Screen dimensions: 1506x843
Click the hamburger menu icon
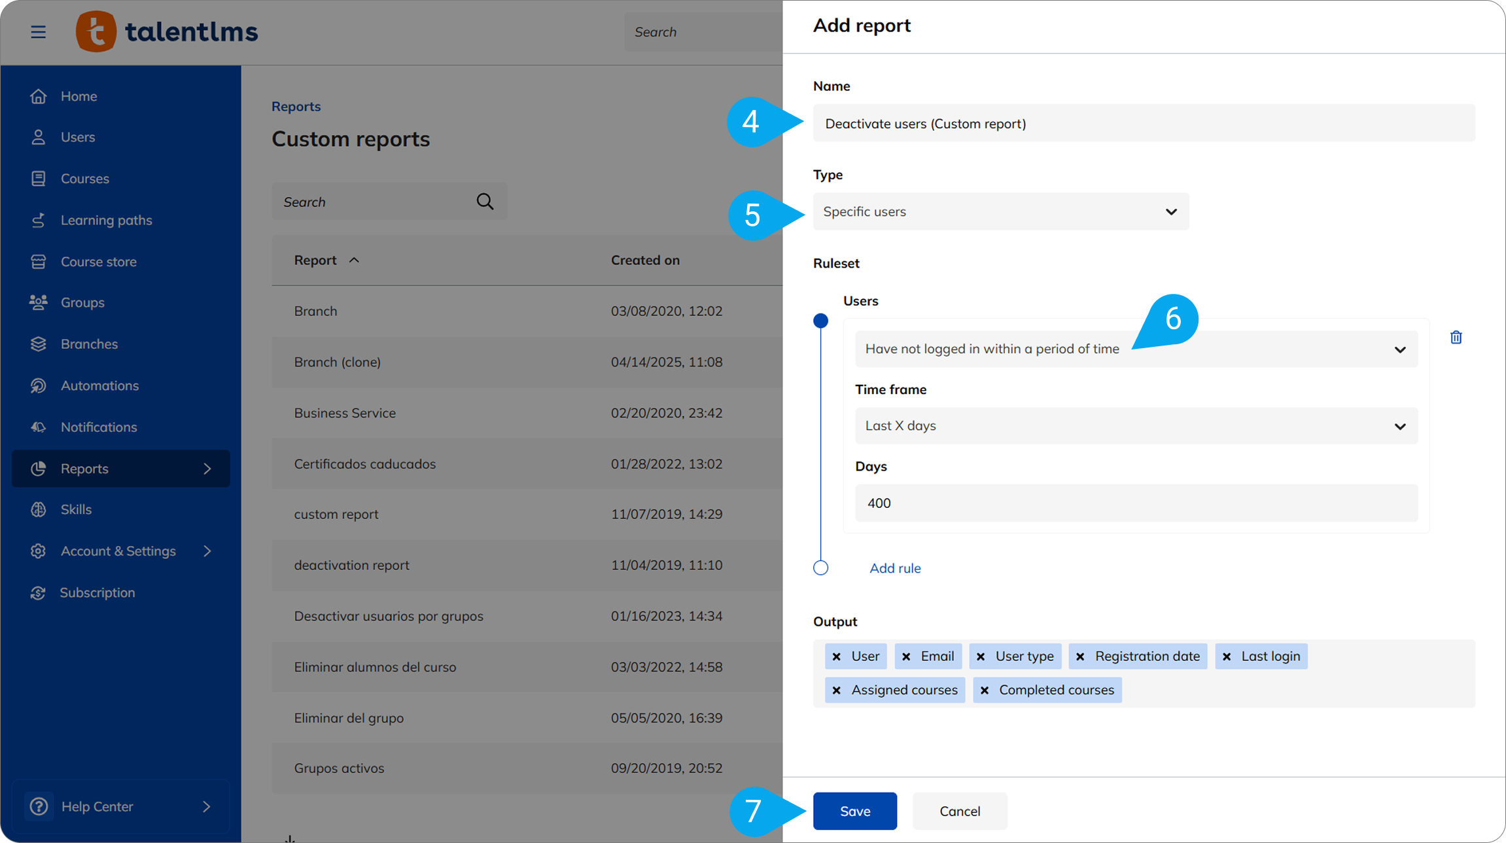click(38, 32)
